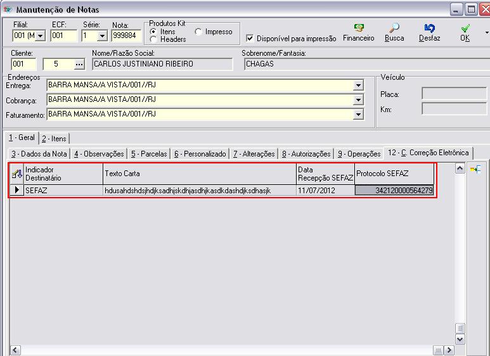Screen dimensions: 490x356
Task: Select the Impresso radio option
Action: (x=198, y=32)
